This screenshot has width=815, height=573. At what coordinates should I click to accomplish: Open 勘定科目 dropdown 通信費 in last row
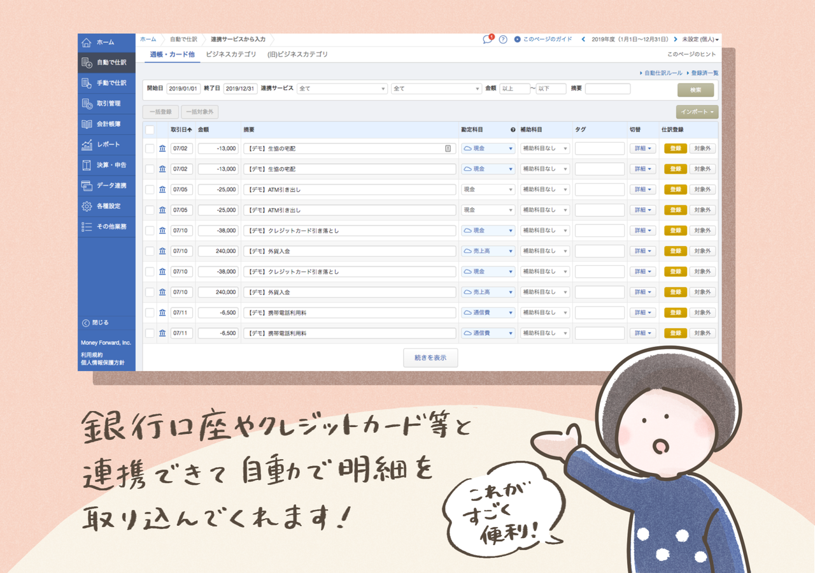[x=488, y=333]
